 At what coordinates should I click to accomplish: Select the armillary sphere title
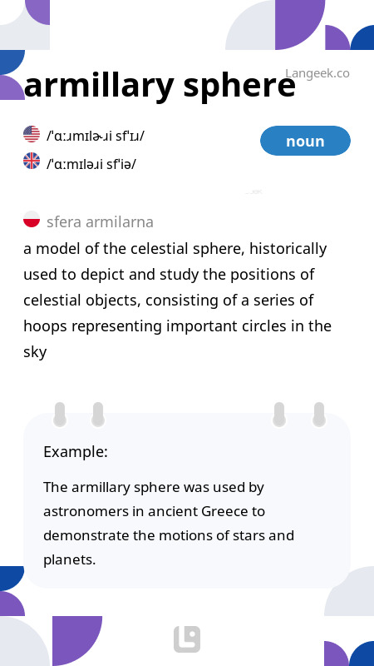[160, 85]
